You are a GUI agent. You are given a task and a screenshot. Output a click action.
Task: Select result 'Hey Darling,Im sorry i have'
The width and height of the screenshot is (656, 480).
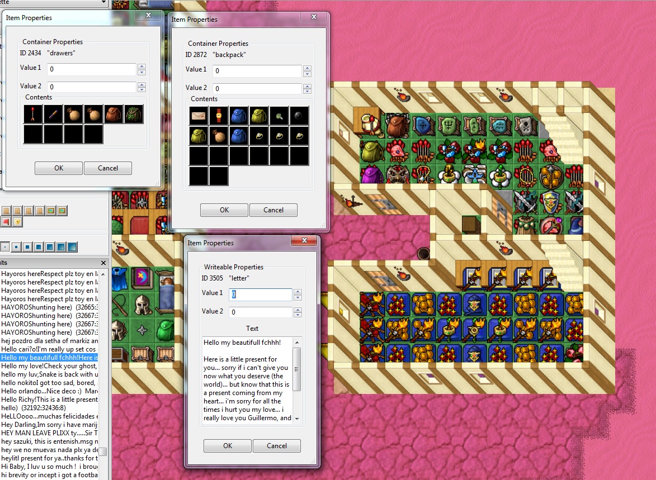pyautogui.click(x=49, y=424)
